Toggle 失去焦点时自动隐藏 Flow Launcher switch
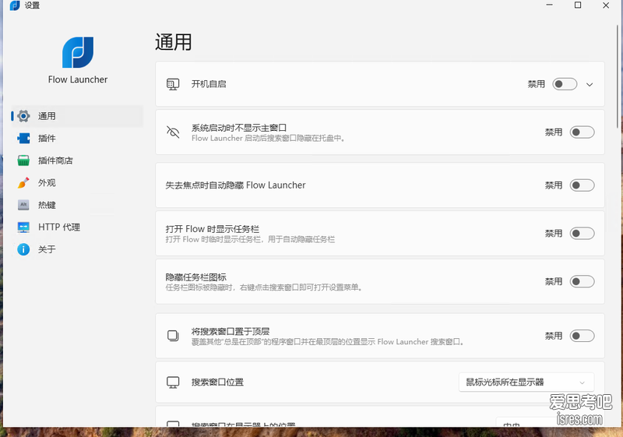The height and width of the screenshot is (437, 623). pyautogui.click(x=582, y=185)
